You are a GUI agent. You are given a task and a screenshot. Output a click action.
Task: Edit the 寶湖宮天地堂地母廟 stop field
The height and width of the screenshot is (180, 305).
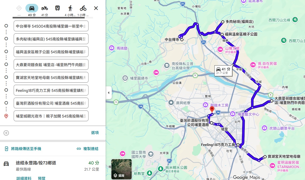point(51,77)
